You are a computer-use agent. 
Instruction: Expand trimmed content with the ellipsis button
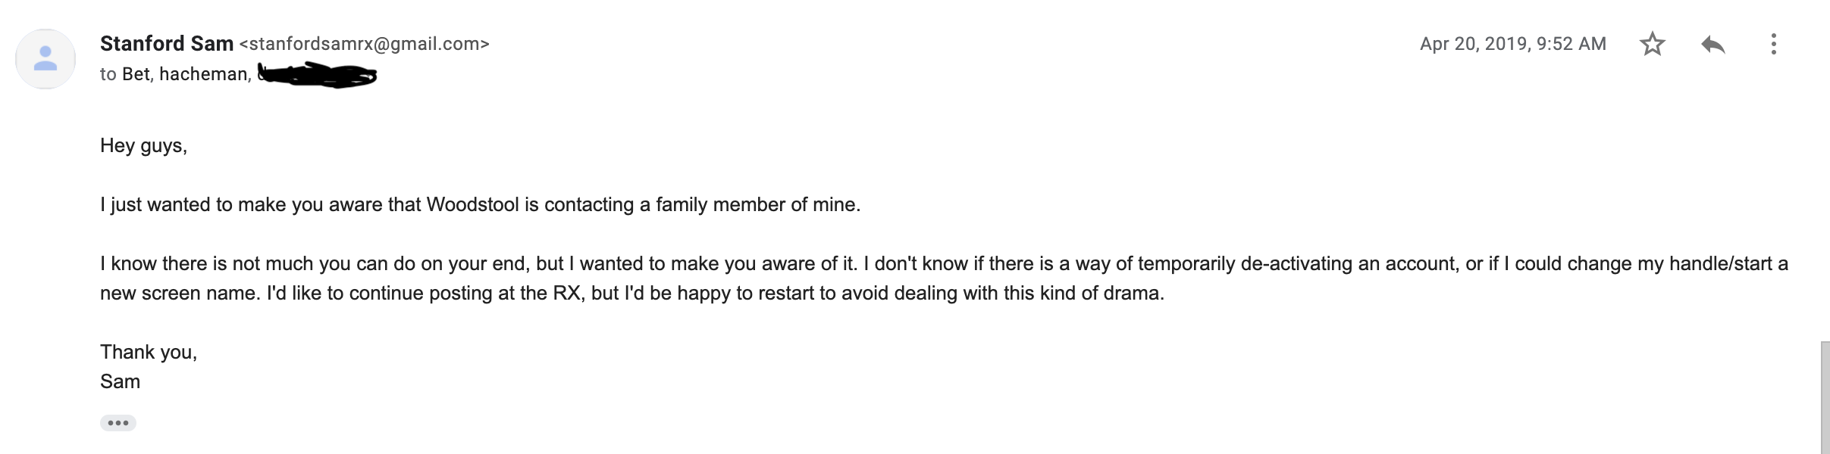[x=118, y=423]
